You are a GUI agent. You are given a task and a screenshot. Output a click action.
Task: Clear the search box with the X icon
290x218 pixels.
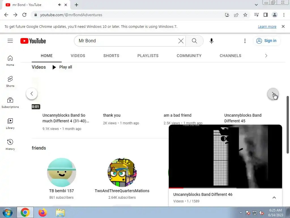tap(181, 41)
